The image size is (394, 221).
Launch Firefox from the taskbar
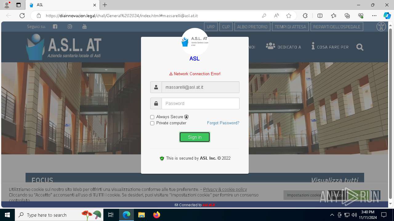156,215
